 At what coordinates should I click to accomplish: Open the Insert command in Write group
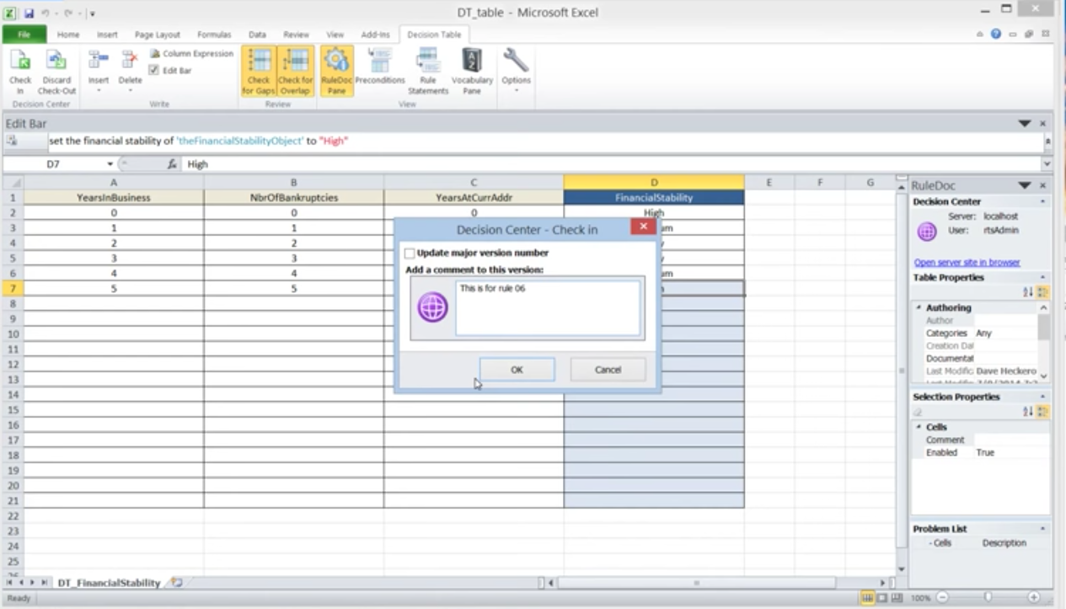(x=99, y=71)
